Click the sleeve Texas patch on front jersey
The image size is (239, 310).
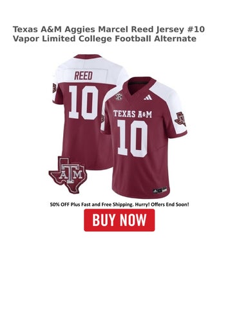tap(180, 119)
